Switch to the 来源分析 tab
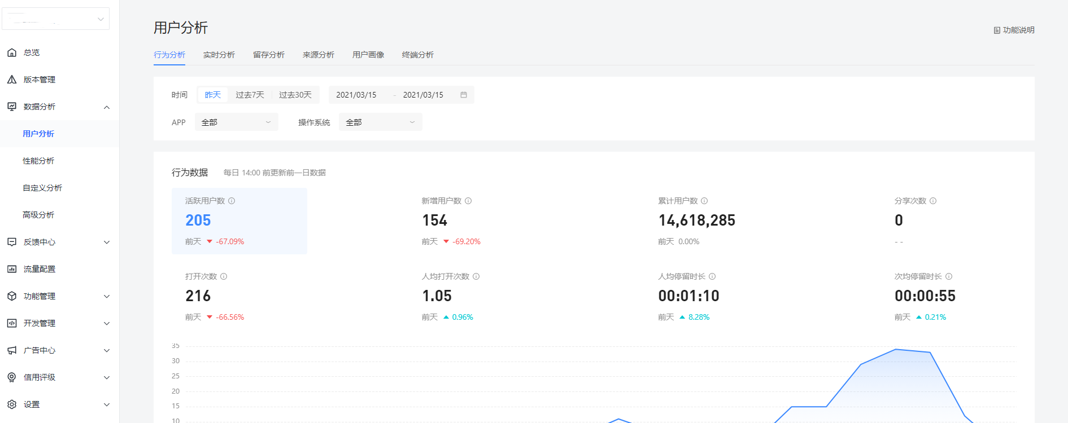The width and height of the screenshot is (1068, 423). click(x=319, y=55)
